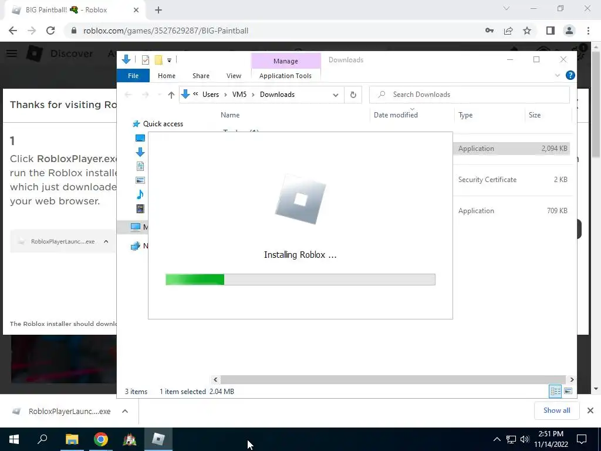601x451 pixels.
Task: Click Installing Roblox progress bar
Action: 300,280
